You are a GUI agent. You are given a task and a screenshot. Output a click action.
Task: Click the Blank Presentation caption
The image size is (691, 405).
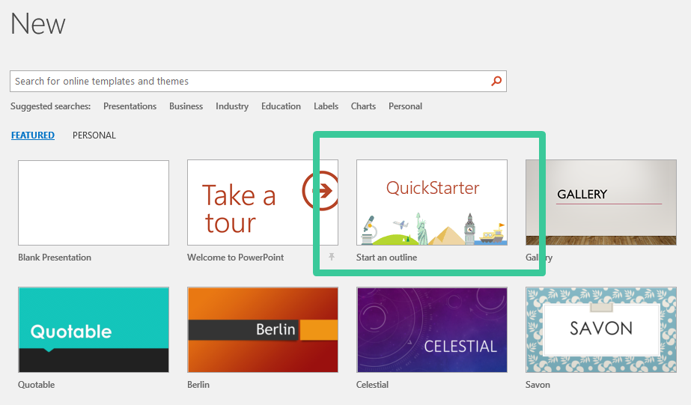pos(55,258)
